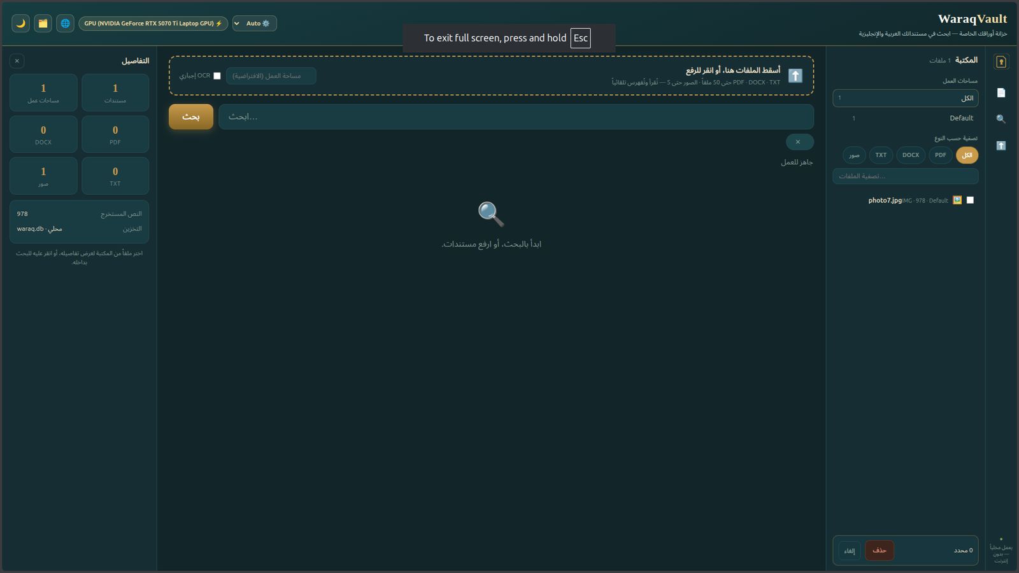Focus the main search text field

click(516, 117)
